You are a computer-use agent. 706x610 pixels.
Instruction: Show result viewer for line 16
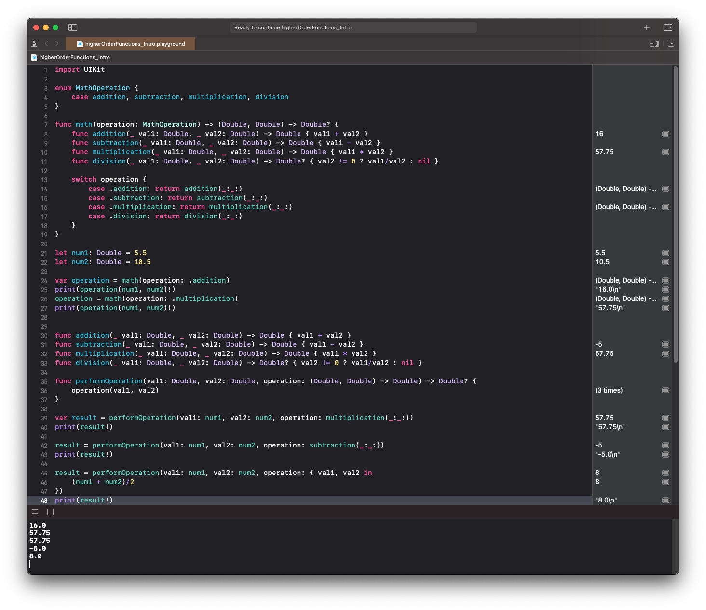click(665, 207)
